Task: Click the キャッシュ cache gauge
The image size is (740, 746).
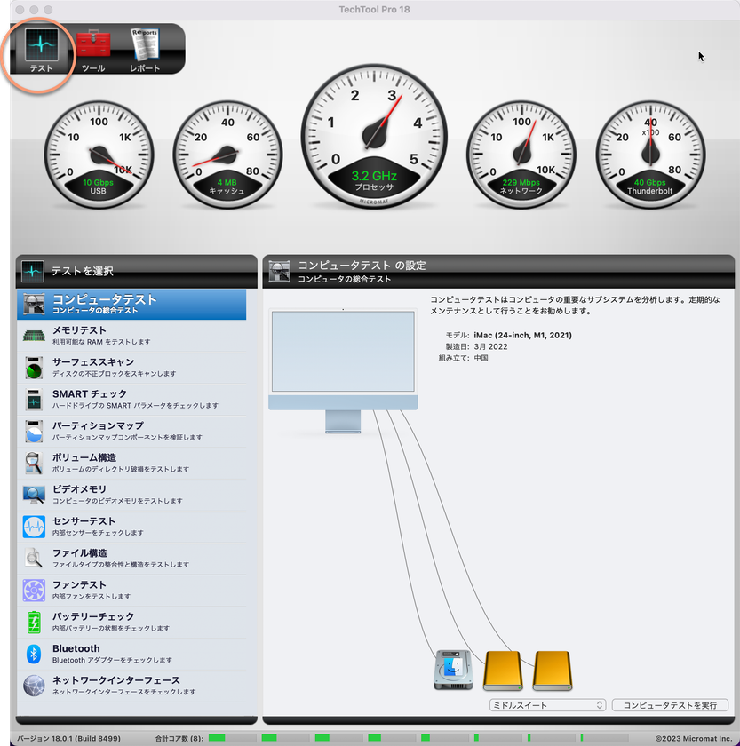Action: [x=227, y=155]
